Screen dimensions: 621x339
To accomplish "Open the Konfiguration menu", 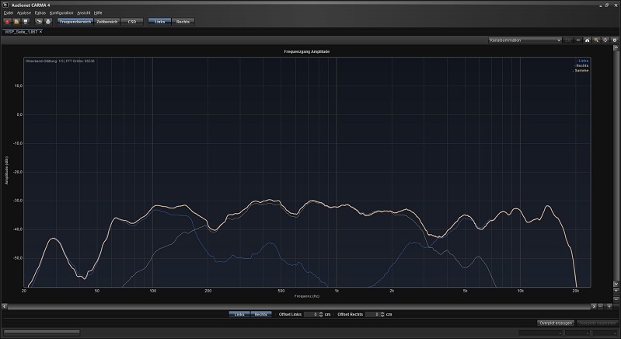I will (61, 13).
